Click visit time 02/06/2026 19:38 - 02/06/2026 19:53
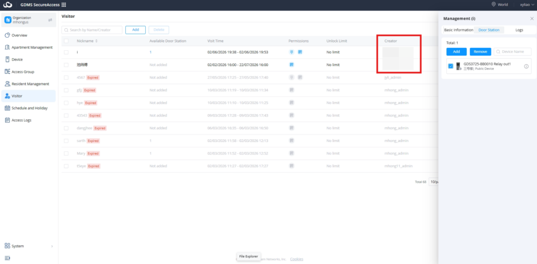Viewport: 537px width, 264px height. [x=238, y=52]
